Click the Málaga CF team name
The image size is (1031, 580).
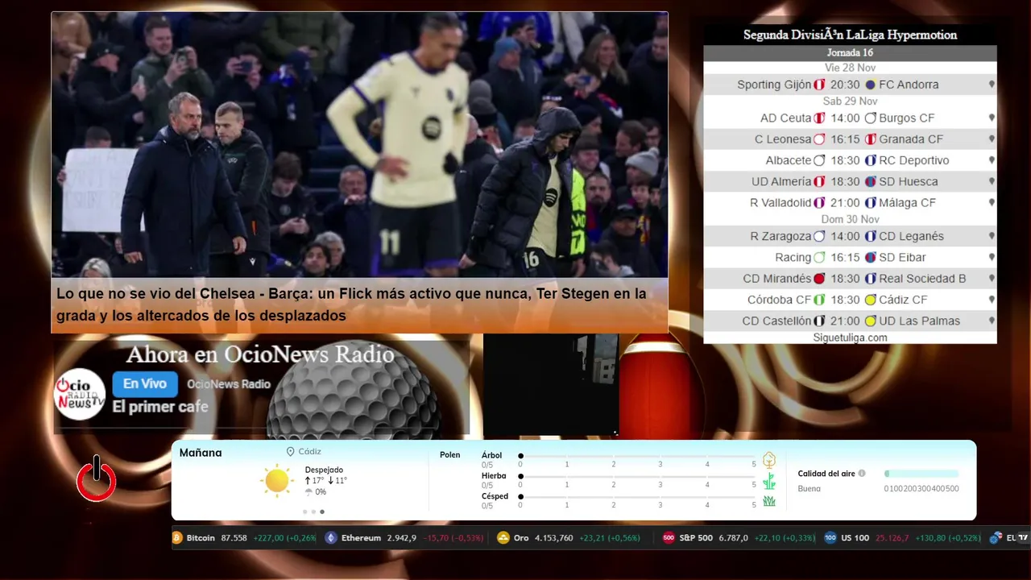907,203
